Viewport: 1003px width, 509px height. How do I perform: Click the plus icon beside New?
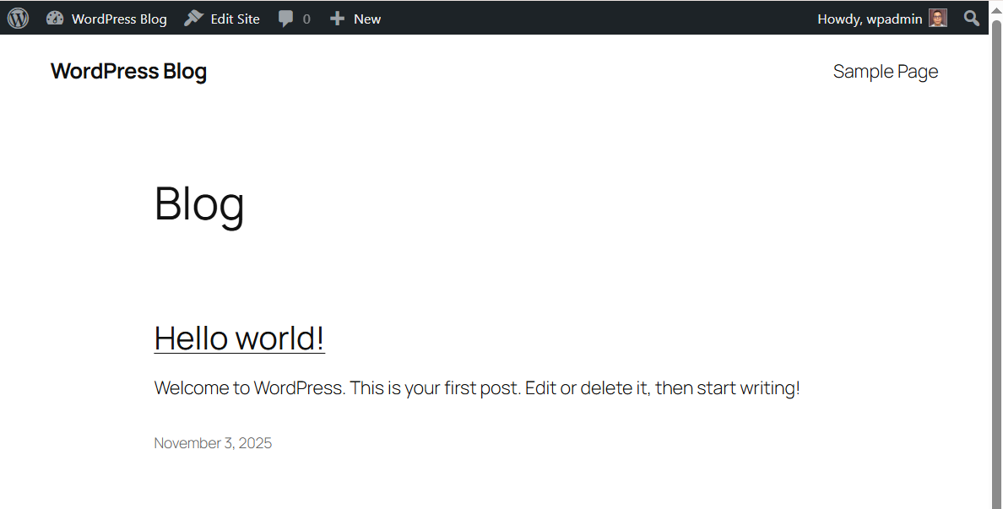coord(337,19)
